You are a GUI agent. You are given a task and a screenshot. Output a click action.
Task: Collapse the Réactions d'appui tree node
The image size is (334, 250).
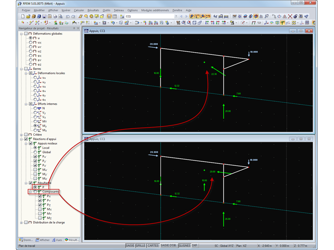[x=21, y=139]
